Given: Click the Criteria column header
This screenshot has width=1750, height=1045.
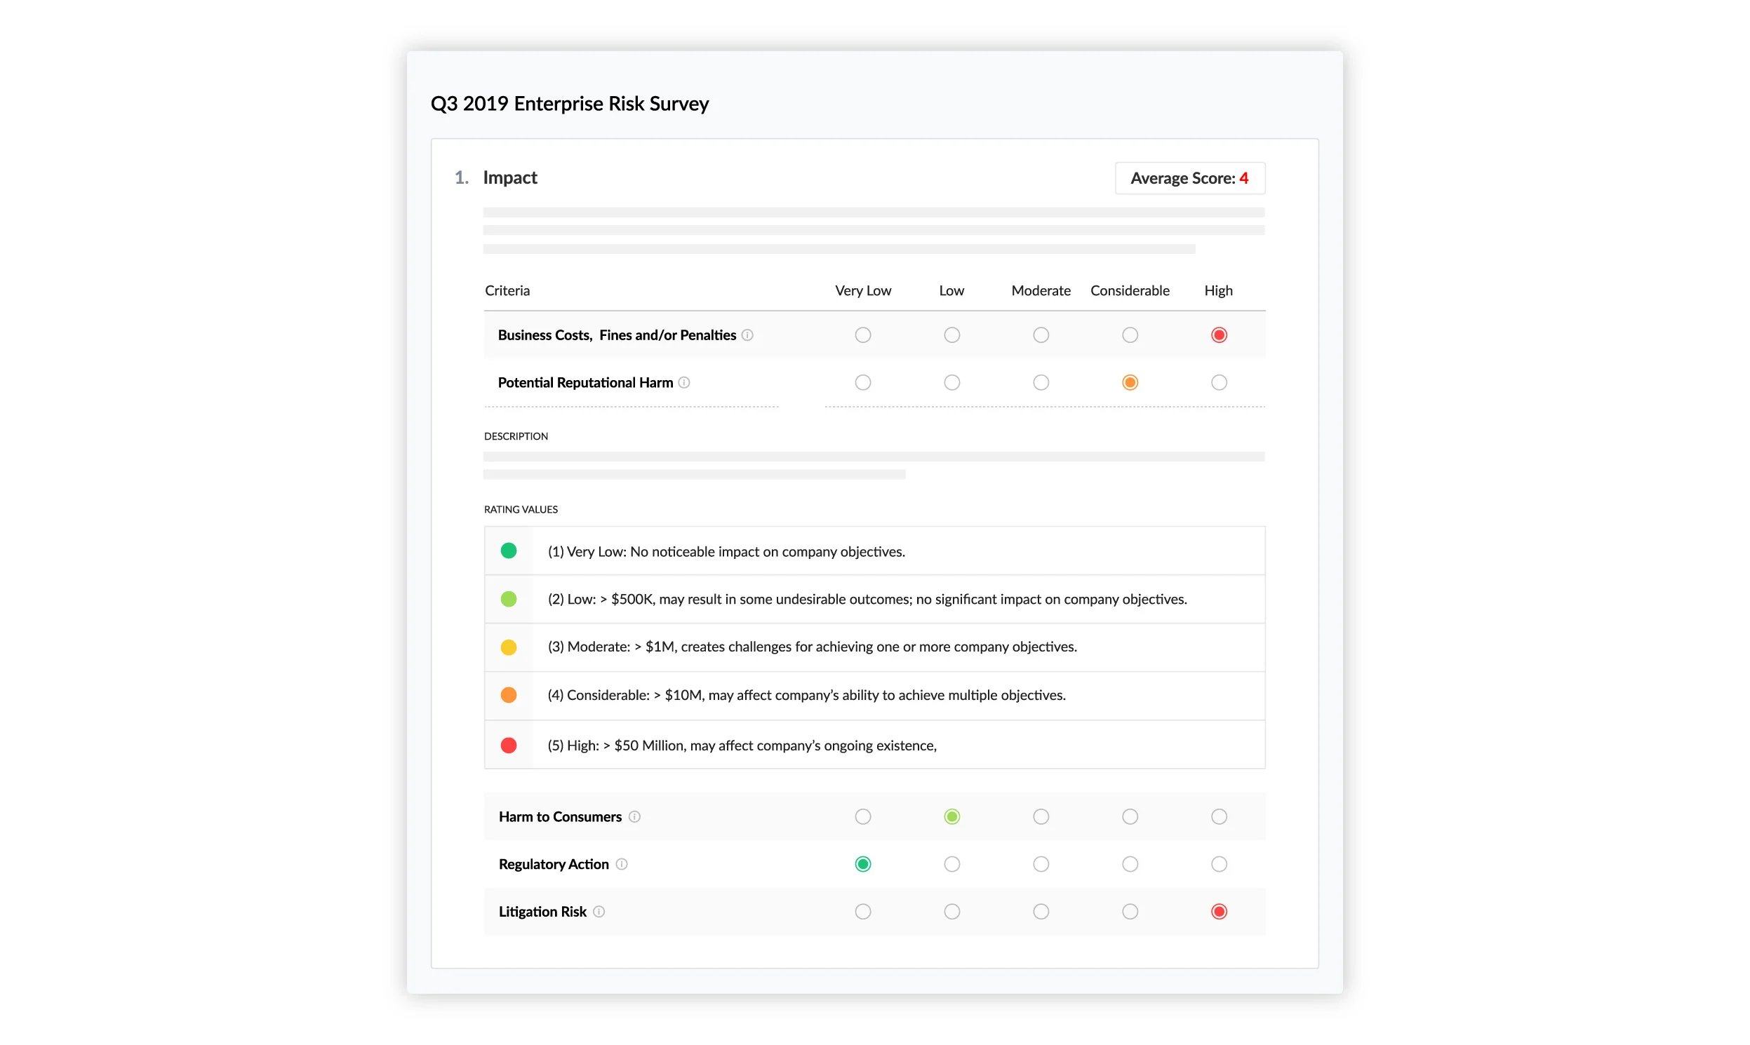Looking at the screenshot, I should click(507, 291).
